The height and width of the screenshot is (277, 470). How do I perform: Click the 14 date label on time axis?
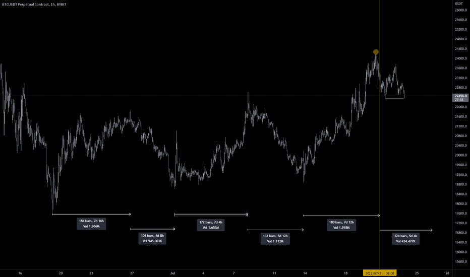click(x=305, y=273)
